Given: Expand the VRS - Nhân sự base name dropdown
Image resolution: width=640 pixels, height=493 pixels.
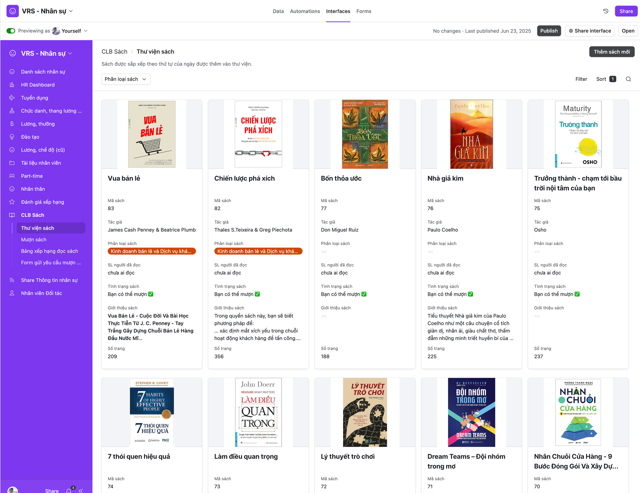Looking at the screenshot, I should pyautogui.click(x=71, y=11).
